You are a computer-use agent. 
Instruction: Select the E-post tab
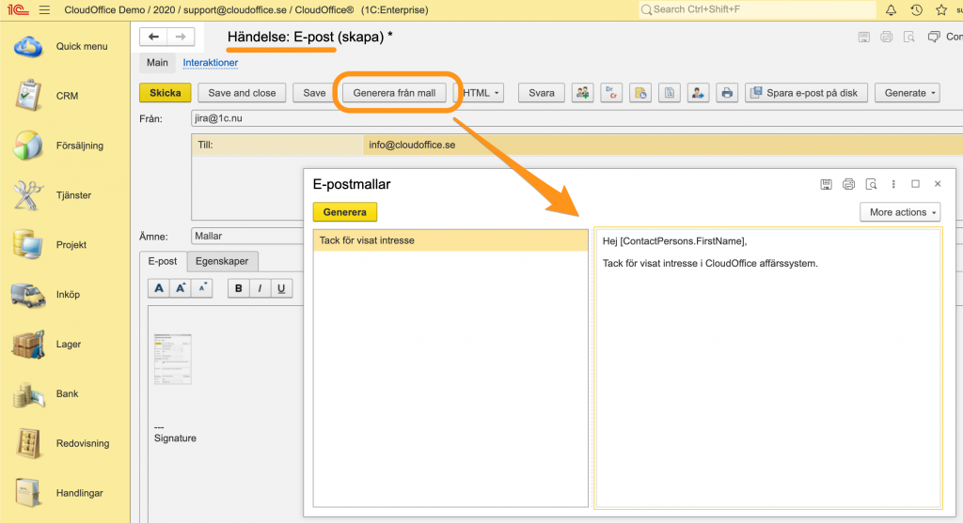[x=162, y=261]
